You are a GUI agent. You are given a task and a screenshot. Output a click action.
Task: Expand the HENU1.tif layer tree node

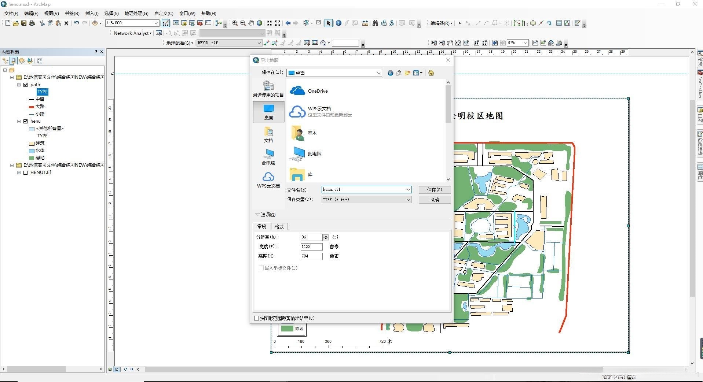coord(19,173)
